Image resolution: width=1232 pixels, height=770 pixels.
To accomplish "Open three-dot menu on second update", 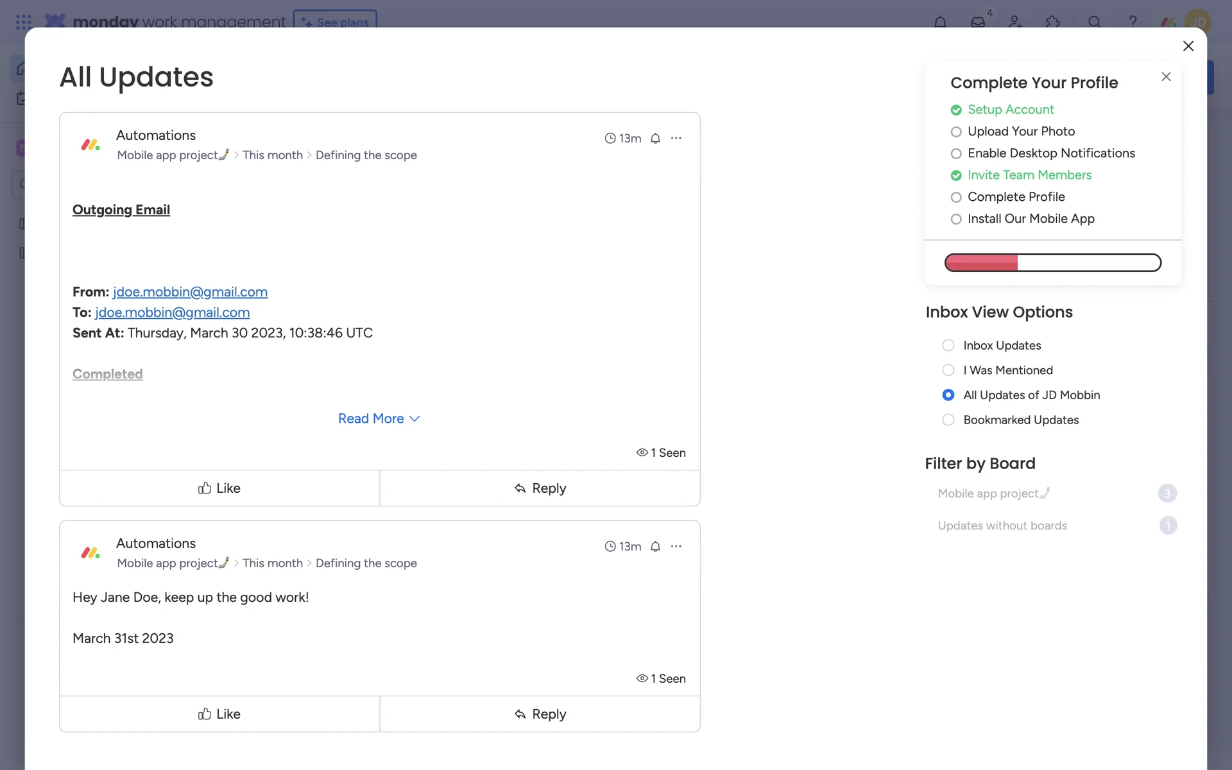I will 676,547.
